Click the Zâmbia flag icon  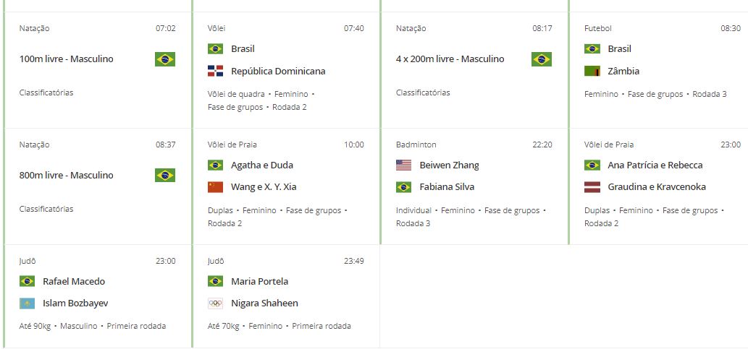pos(592,72)
